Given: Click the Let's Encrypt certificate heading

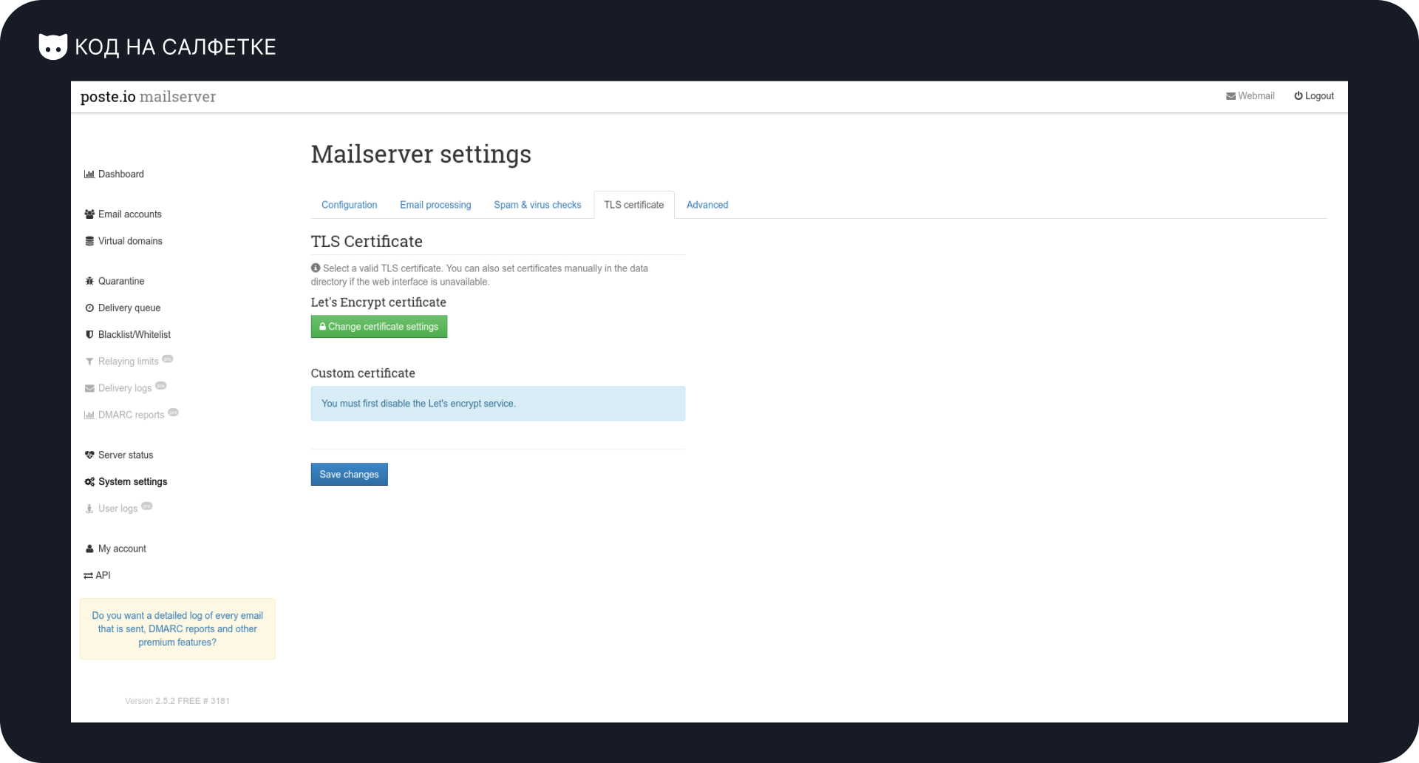Looking at the screenshot, I should click(x=378, y=302).
